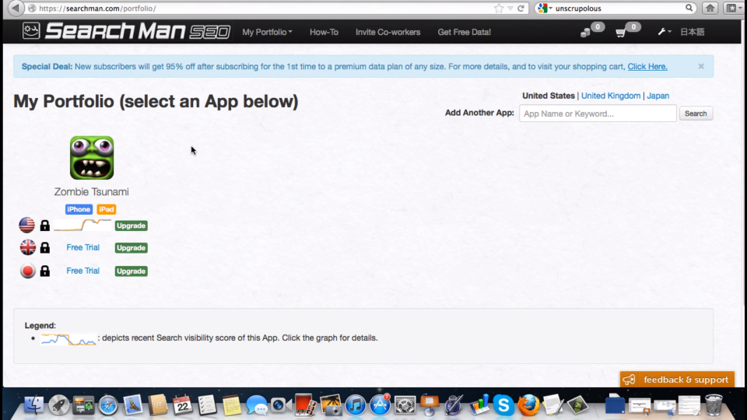Follow the Click Here link in Special Deal

647,66
